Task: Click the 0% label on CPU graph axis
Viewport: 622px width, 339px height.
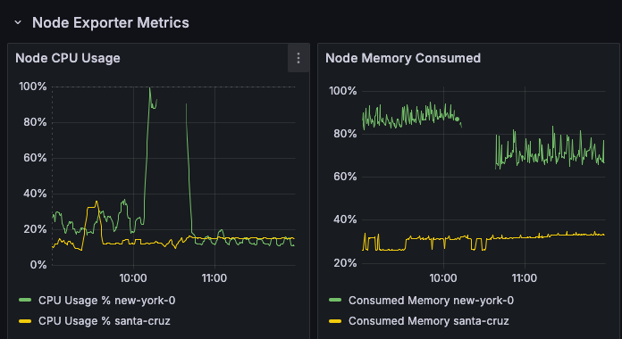Action: 38,265
